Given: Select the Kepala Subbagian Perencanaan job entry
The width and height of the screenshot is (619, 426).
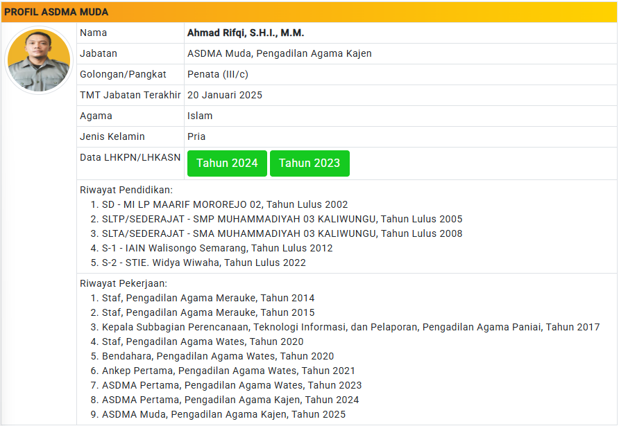Looking at the screenshot, I should click(x=350, y=327).
